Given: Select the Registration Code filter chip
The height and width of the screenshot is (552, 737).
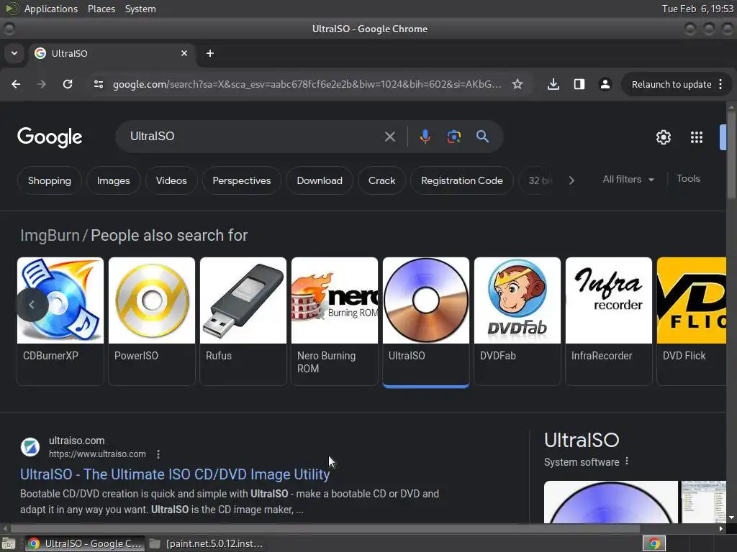Looking at the screenshot, I should (461, 180).
